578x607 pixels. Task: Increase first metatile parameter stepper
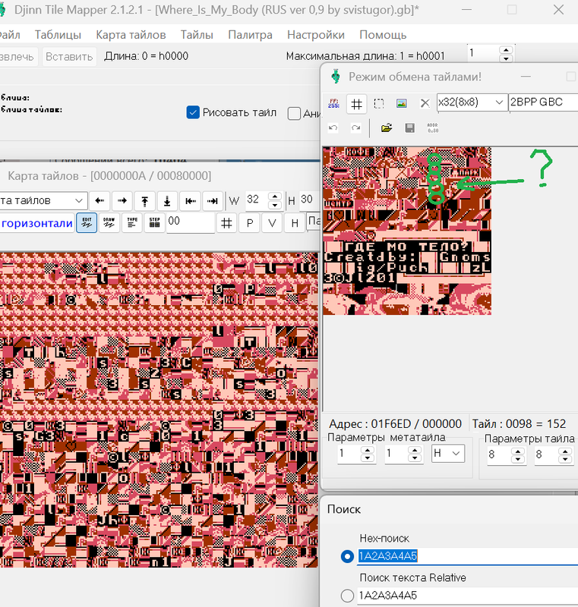368,450
